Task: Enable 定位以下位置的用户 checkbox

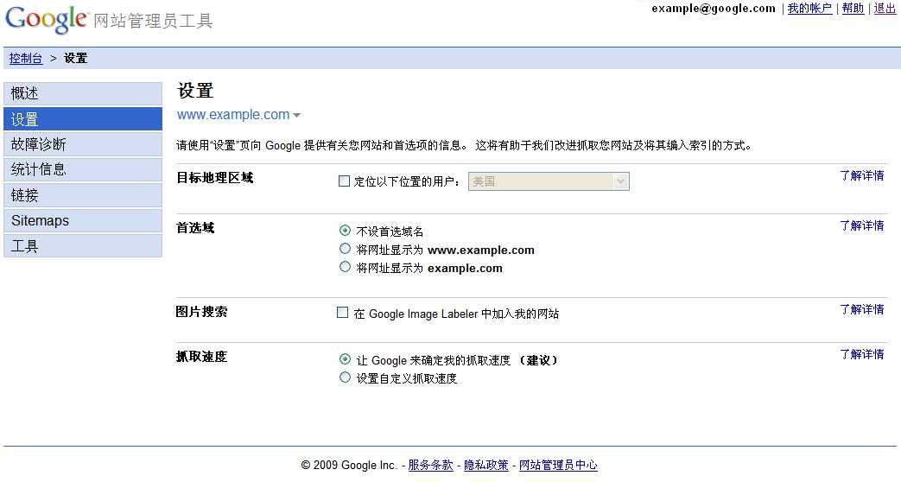Action: click(344, 181)
